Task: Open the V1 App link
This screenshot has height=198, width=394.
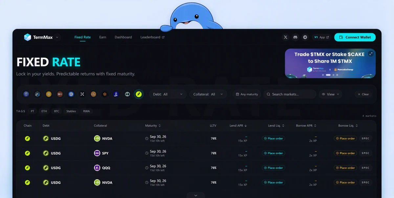Action: (321, 37)
